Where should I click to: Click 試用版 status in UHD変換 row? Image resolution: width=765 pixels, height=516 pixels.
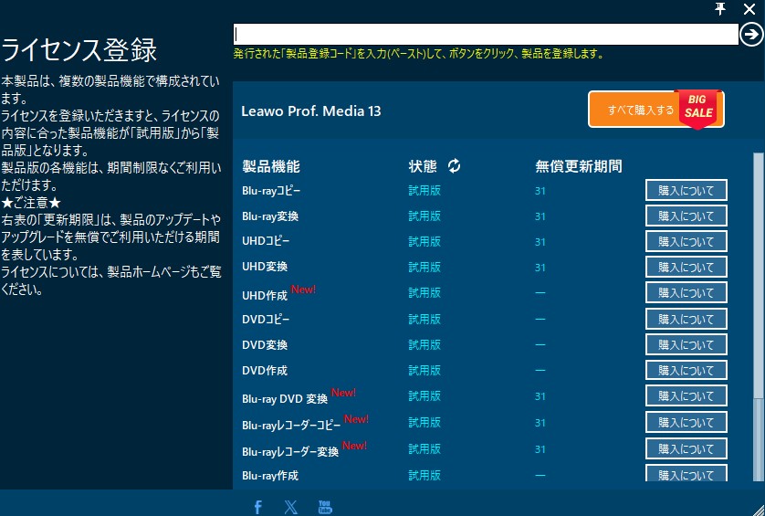click(x=424, y=267)
